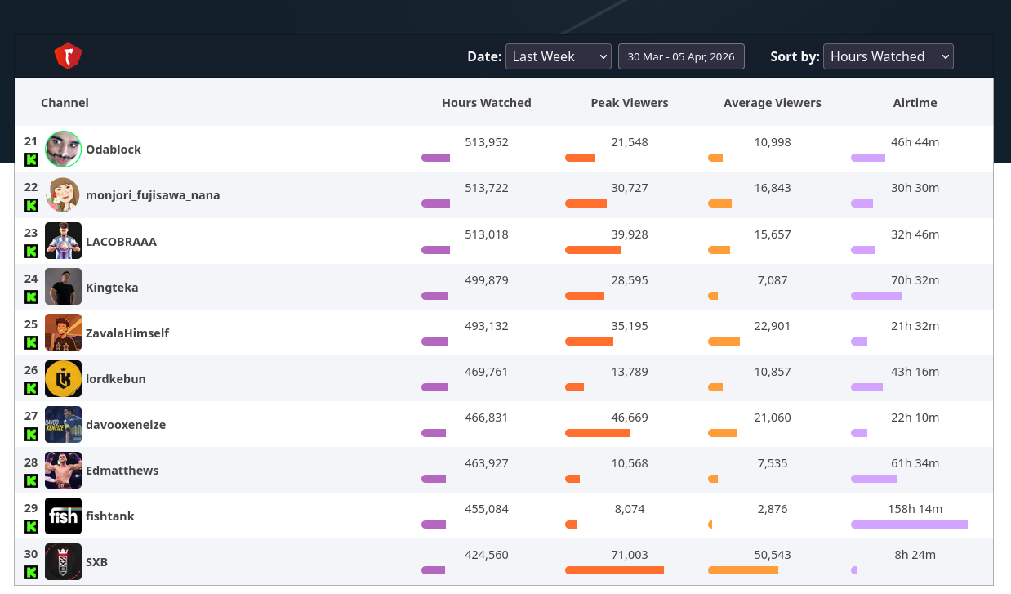Open the Odablock channel link
This screenshot has height=594, width=1011.
coord(114,150)
